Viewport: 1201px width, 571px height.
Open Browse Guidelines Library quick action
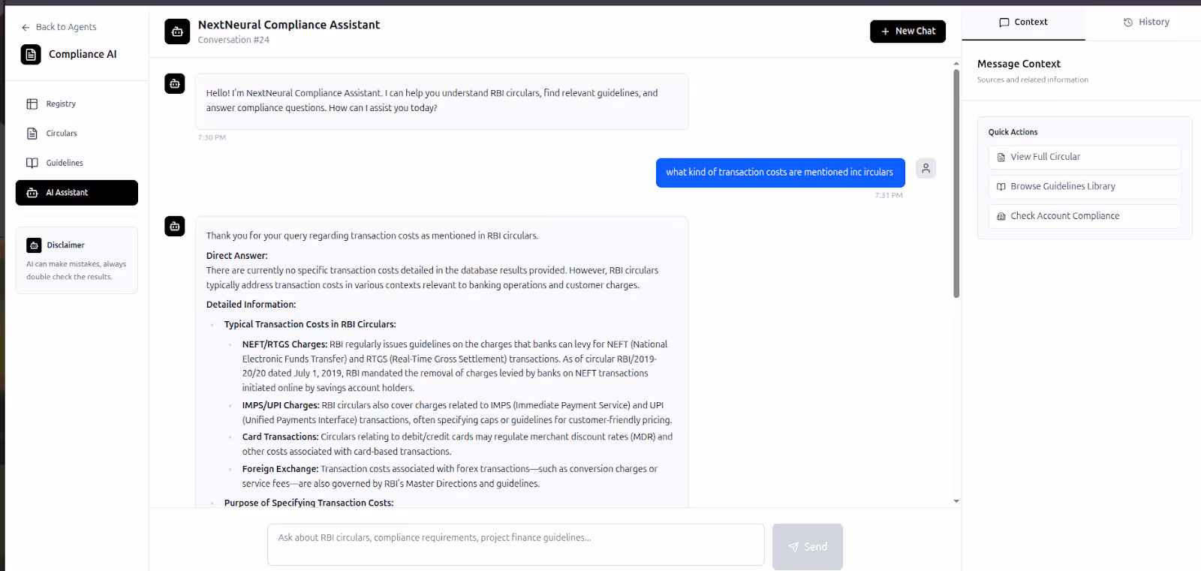[1085, 187]
